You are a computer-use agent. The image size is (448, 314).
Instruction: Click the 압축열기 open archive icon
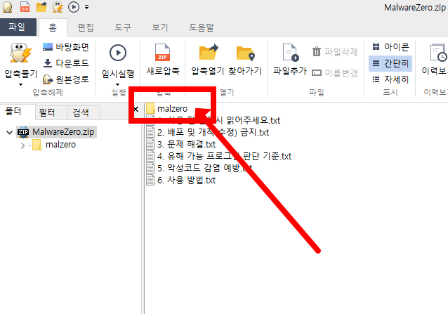[209, 52]
